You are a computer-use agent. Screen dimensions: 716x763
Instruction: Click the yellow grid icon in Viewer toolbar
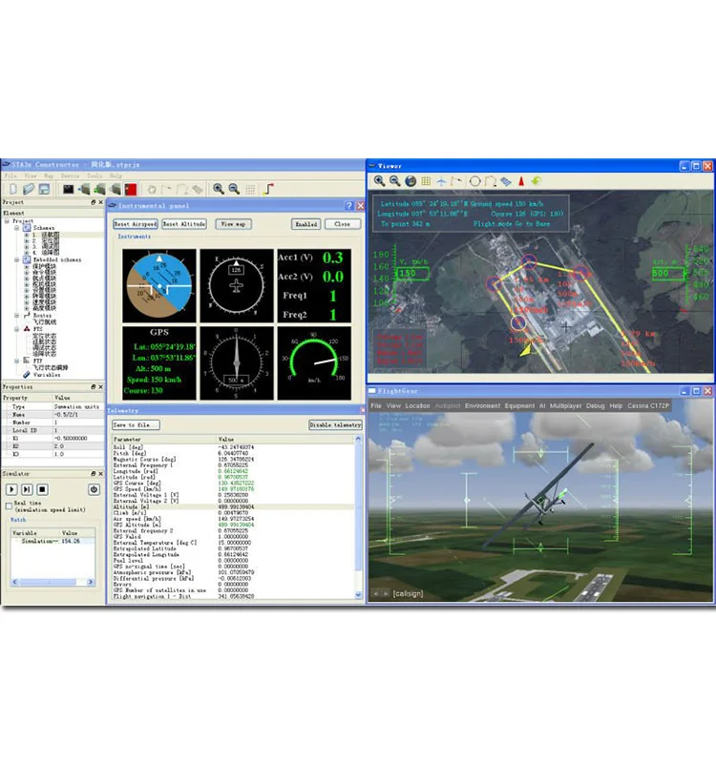point(426,181)
